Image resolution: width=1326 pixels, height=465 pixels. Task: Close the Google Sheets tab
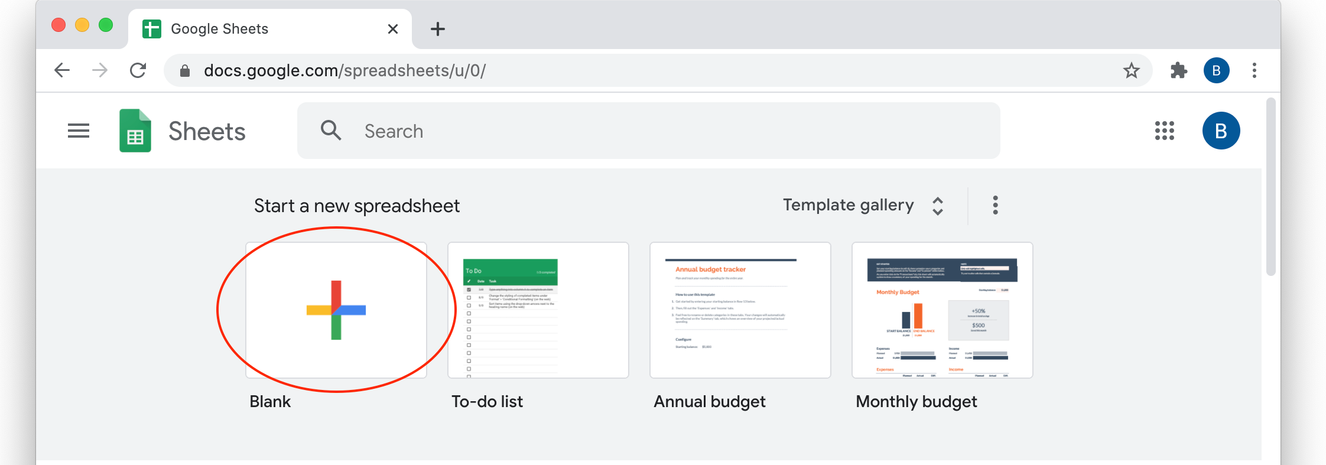pos(393,29)
